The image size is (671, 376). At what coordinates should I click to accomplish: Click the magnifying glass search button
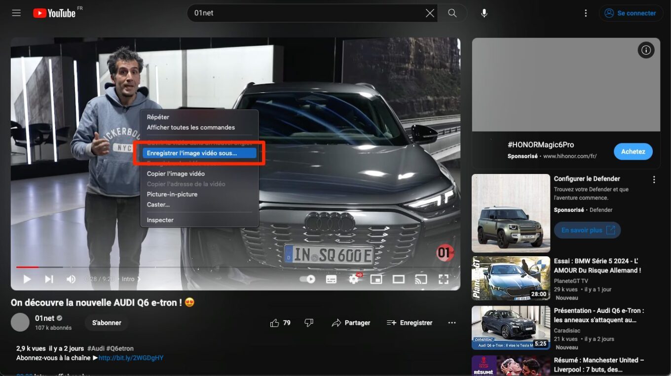(x=452, y=13)
